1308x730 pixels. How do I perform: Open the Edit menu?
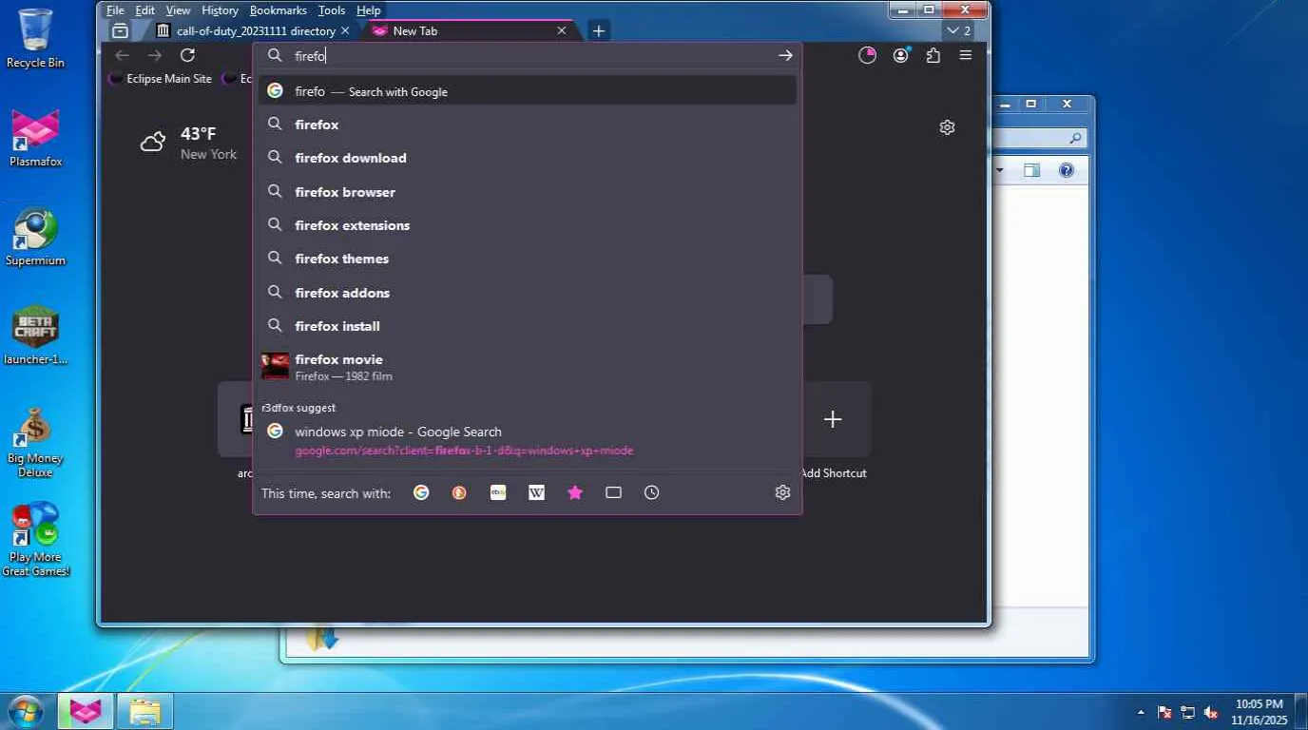coord(144,10)
